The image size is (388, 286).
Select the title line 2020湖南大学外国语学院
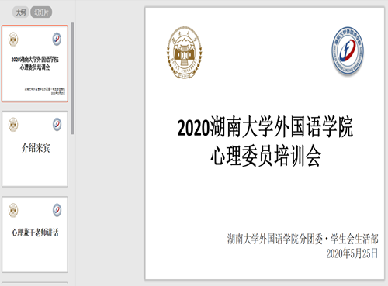tap(265, 127)
